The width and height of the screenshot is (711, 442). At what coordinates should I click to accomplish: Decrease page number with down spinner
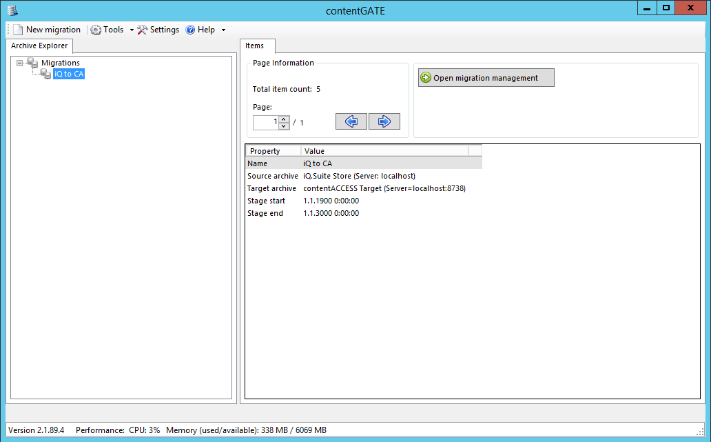click(284, 126)
